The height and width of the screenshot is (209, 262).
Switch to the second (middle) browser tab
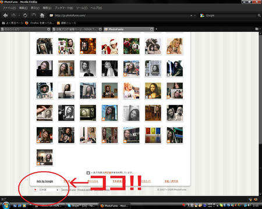[77, 29]
